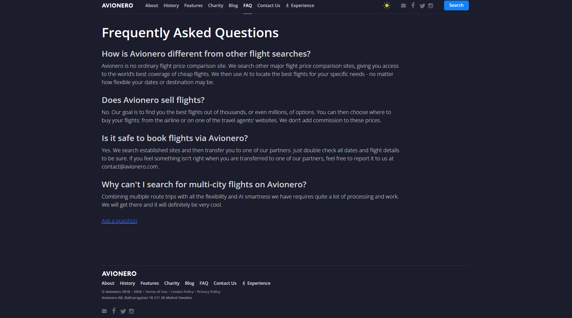The height and width of the screenshot is (318, 572).
Task: Open the footer Facebook icon
Action: coord(114,311)
